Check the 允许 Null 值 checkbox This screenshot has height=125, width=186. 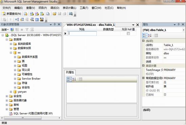[x=128, y=34]
